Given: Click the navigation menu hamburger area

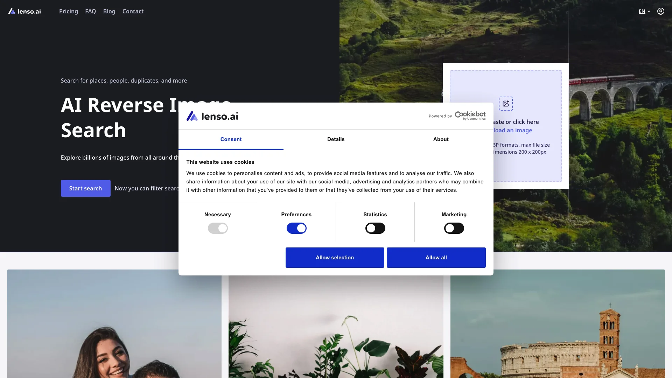Looking at the screenshot, I should coord(661,11).
